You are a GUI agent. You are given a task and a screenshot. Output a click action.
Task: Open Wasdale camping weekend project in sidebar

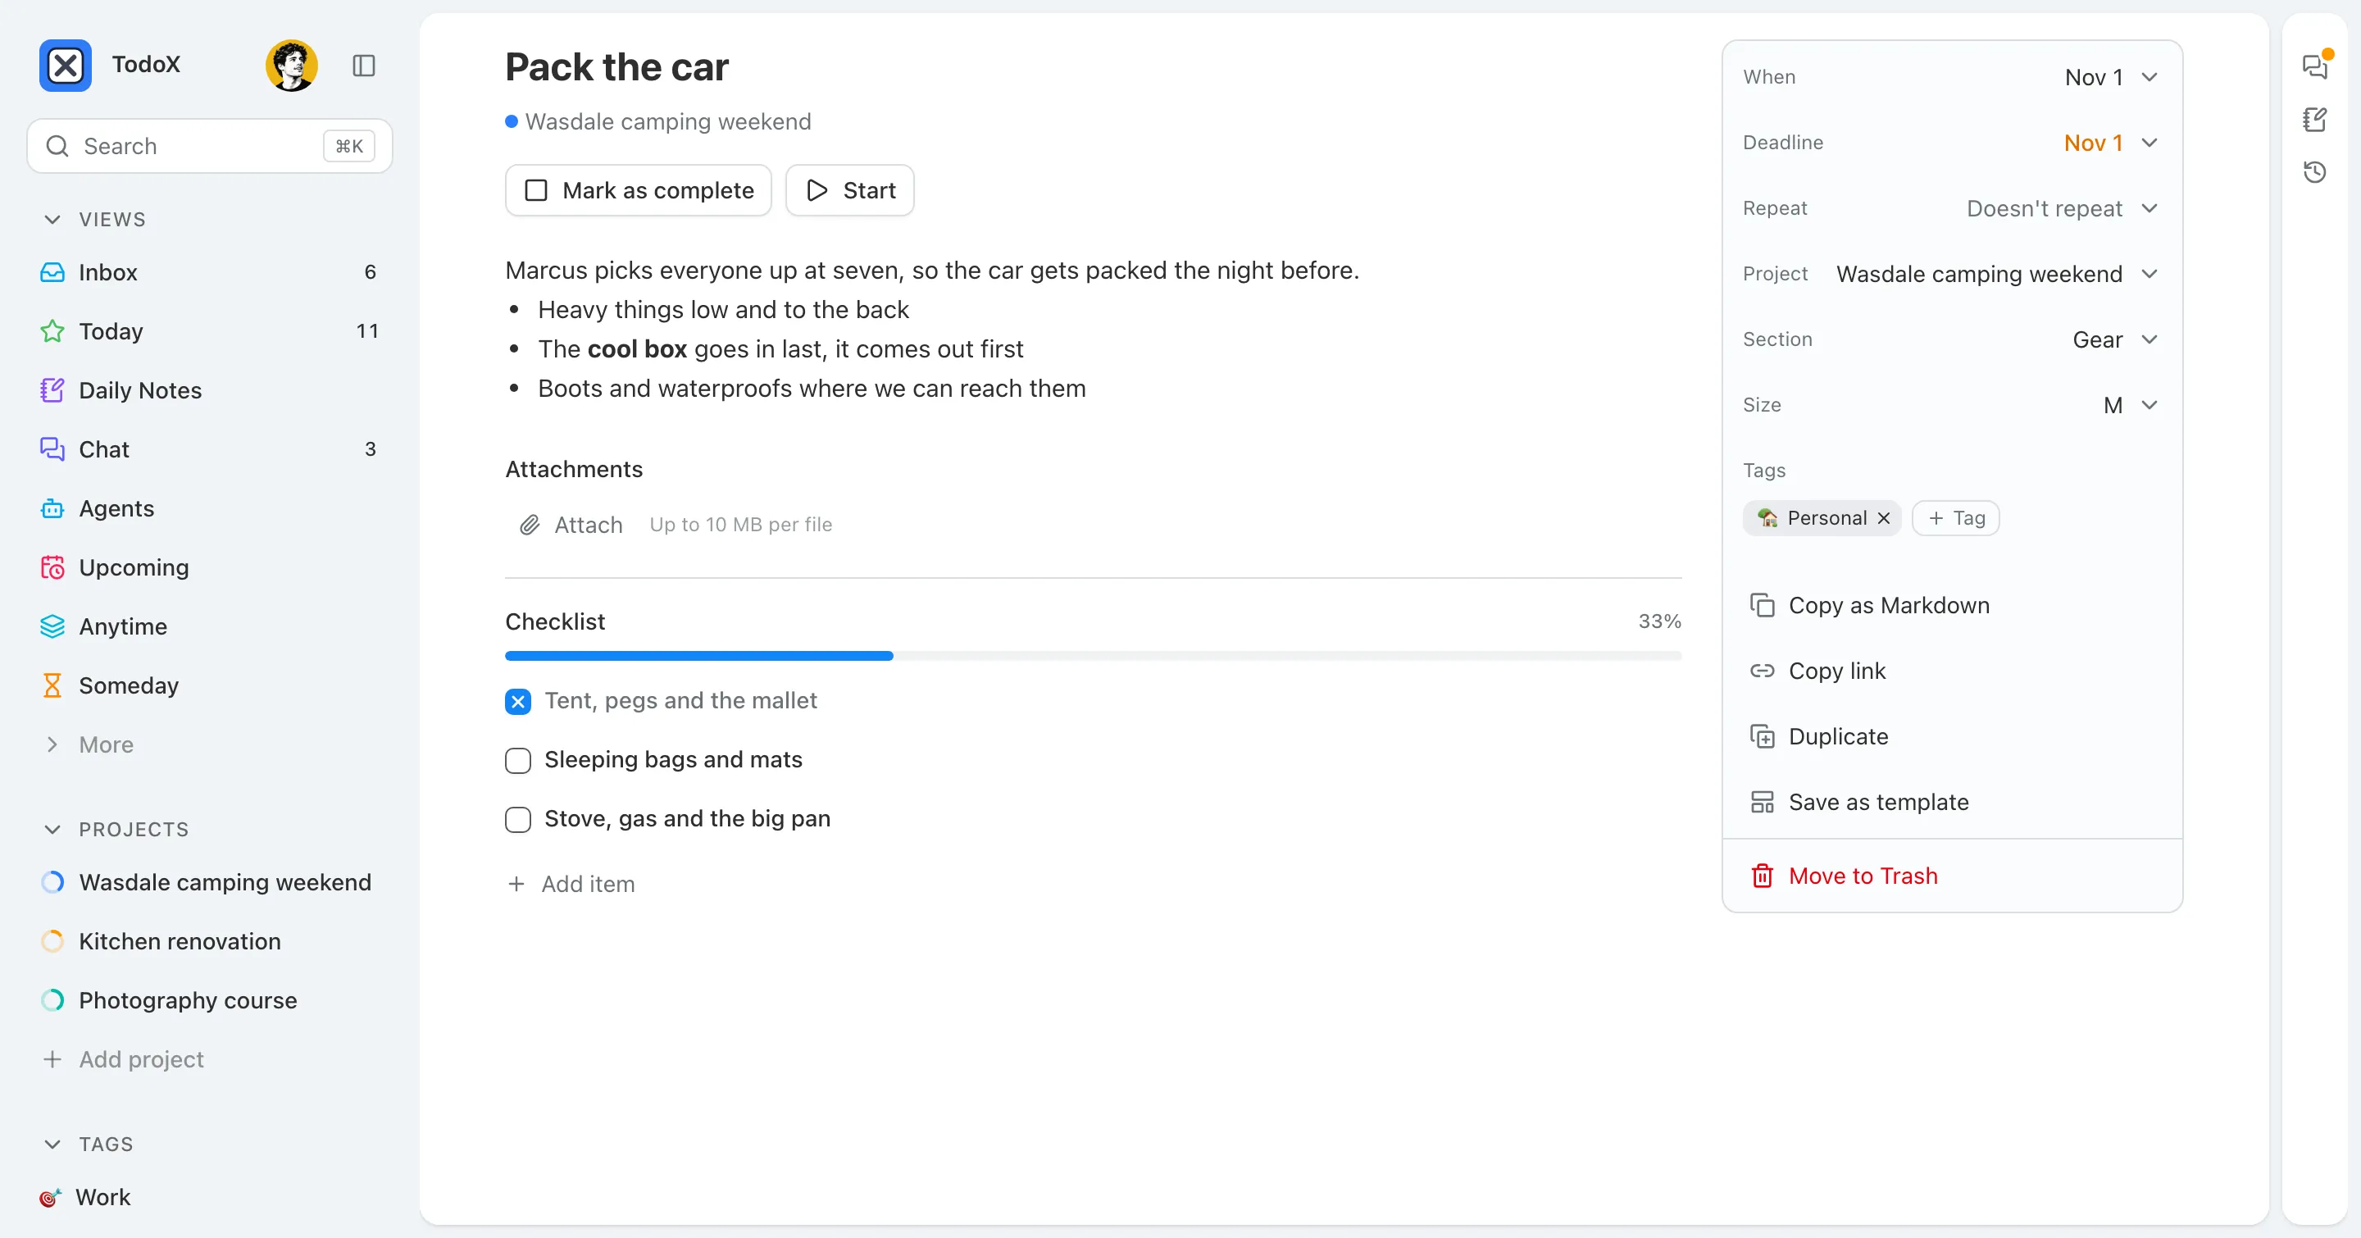pos(210,882)
